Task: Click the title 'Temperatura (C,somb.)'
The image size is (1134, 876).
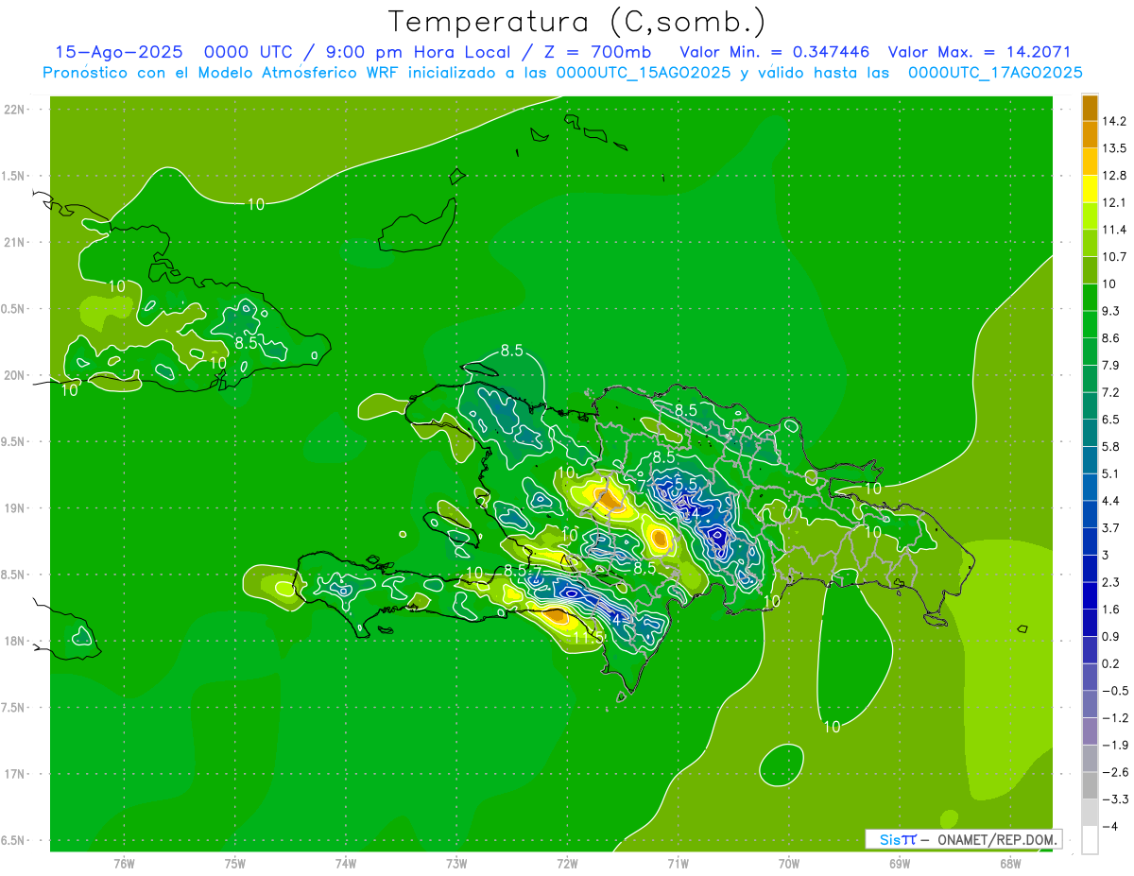Action: (577, 22)
